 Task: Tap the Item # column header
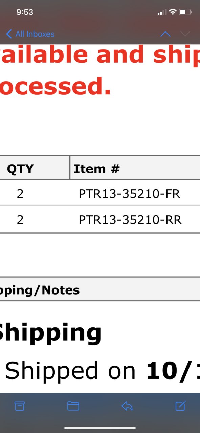pyautogui.click(x=97, y=168)
